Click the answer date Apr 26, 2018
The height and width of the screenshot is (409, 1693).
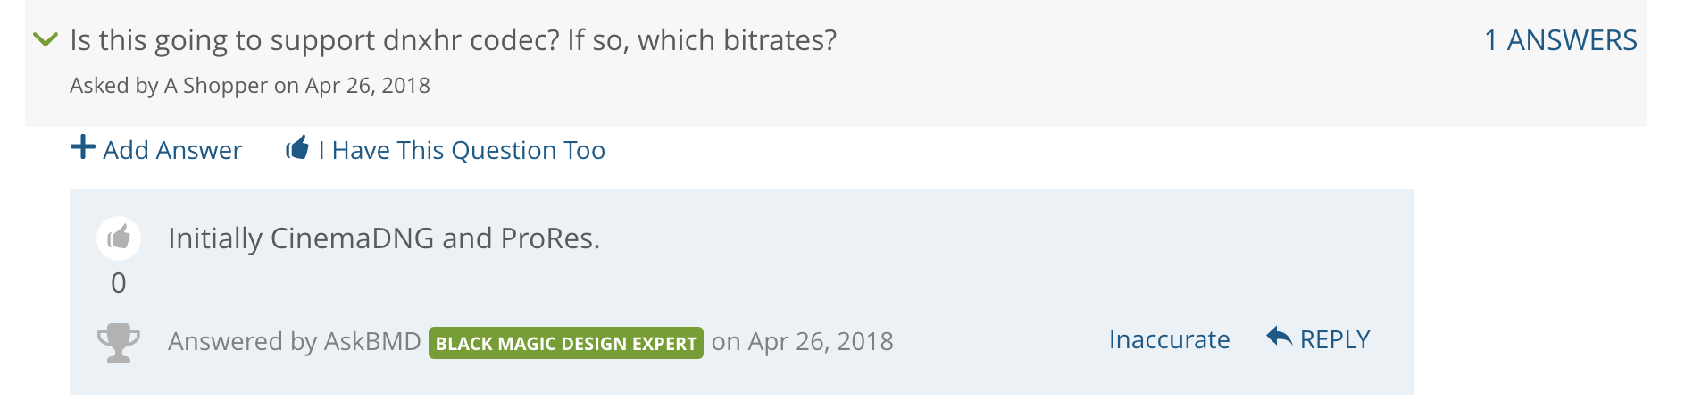pos(821,341)
